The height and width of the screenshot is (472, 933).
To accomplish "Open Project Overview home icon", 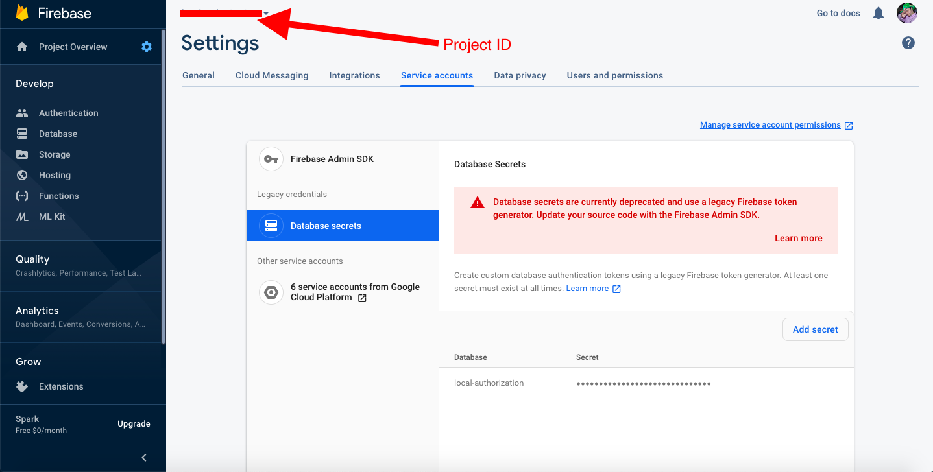I will click(22, 47).
